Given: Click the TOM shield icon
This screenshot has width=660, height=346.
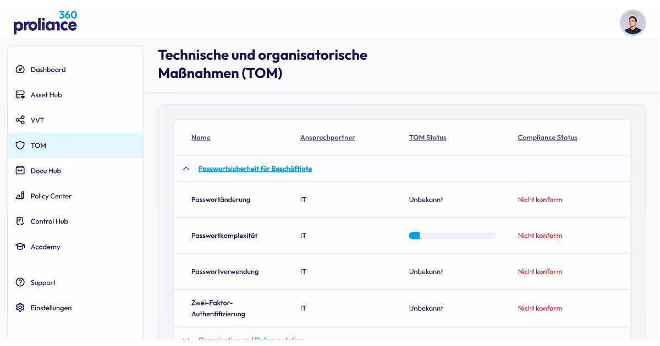Looking at the screenshot, I should click(20, 146).
